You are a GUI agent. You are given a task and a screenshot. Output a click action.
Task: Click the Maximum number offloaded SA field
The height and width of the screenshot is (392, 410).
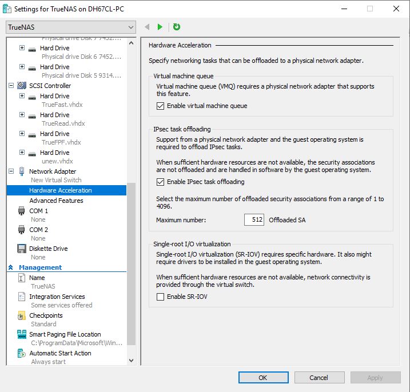pos(254,220)
